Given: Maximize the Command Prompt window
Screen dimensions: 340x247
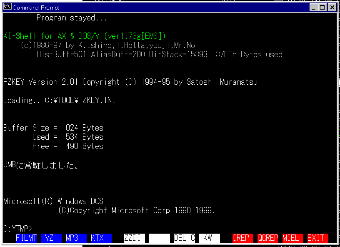Looking at the screenshot, I should coord(322,8).
